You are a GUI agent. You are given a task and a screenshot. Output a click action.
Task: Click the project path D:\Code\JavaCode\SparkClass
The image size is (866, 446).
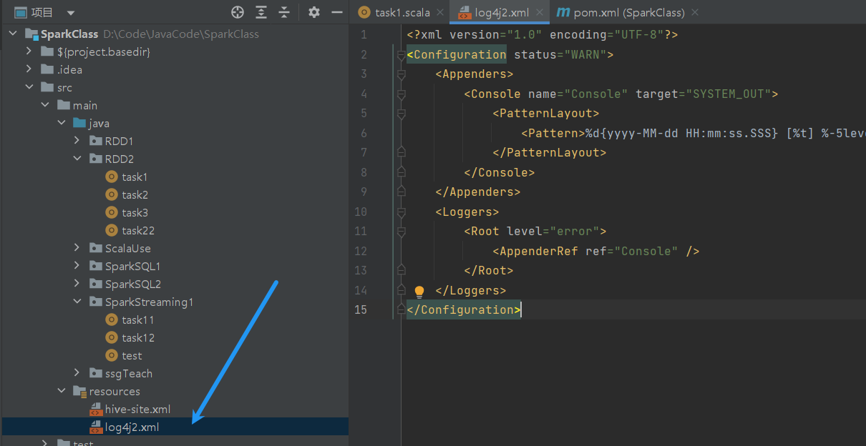pyautogui.click(x=181, y=34)
